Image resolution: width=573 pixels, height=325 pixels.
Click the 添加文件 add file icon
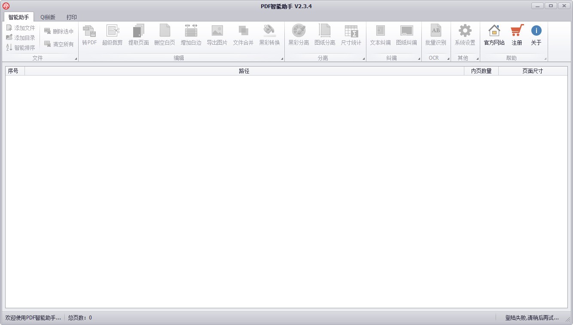point(9,27)
